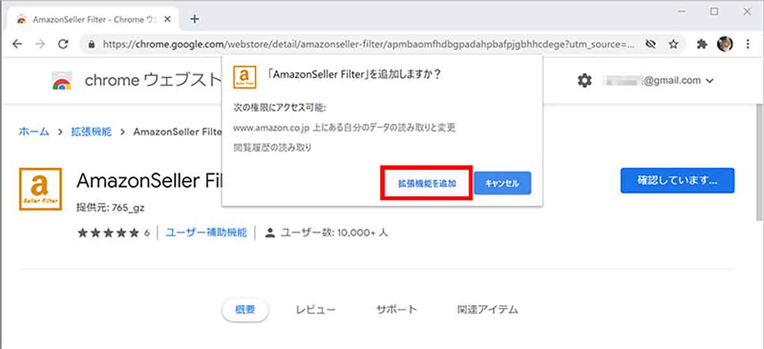764x349 pixels.
Task: Click the Chrome Web Store rainbow logo
Action: [62, 81]
